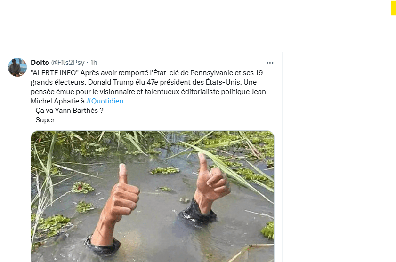Click the yellow rectangle at top right

point(393,8)
